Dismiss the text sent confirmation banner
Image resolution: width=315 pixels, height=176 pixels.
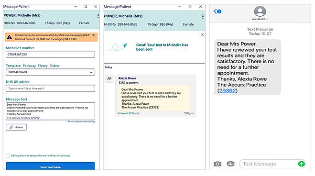click(x=202, y=35)
